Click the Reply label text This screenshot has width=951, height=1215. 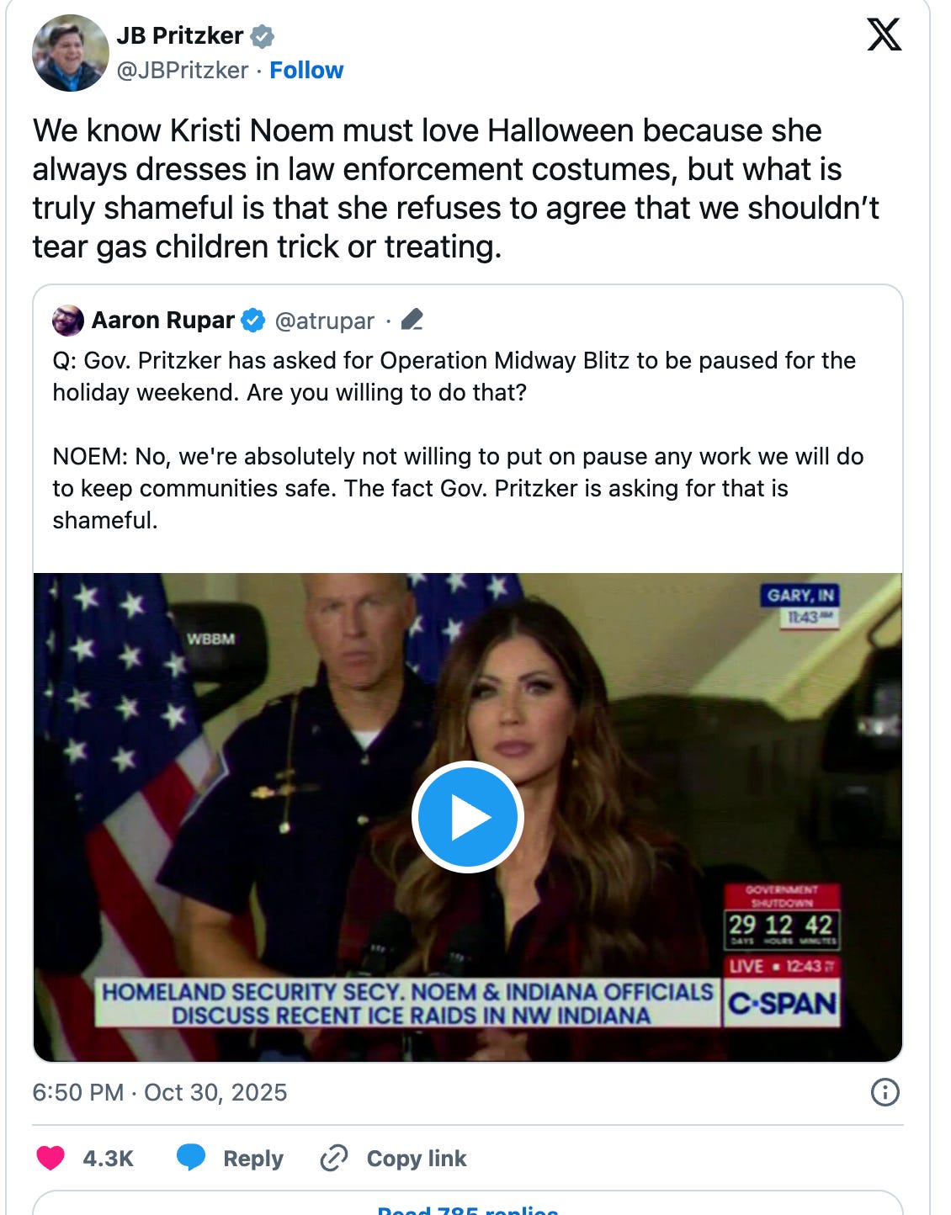(x=251, y=1159)
